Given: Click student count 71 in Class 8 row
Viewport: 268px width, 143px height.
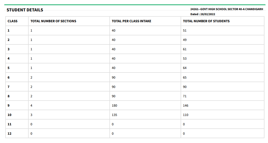Looking at the screenshot, I should point(185,96).
